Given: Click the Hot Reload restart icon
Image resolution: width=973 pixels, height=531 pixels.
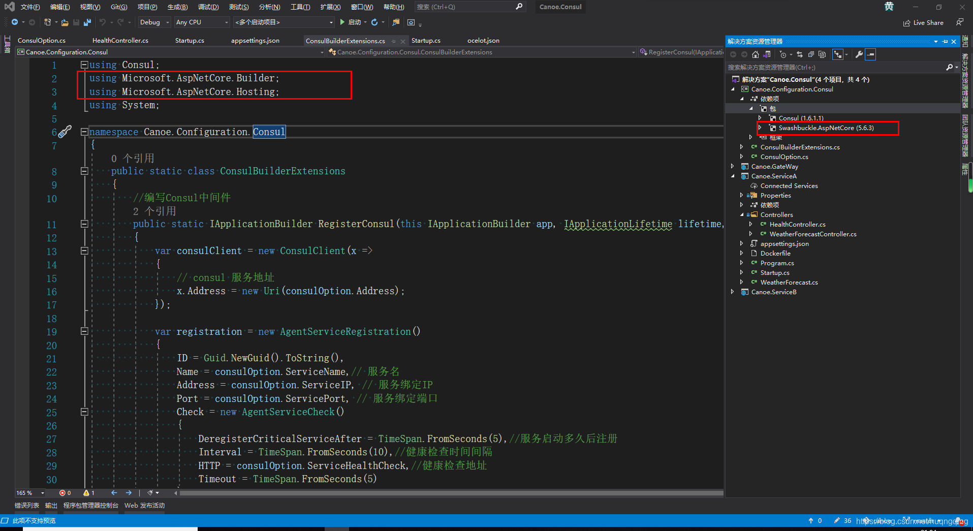Looking at the screenshot, I should tap(374, 22).
